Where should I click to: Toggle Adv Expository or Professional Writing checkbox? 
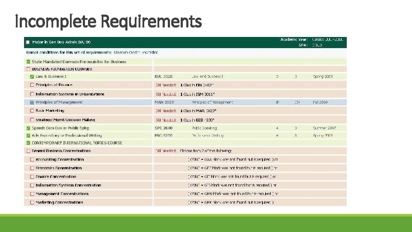[x=28, y=135]
